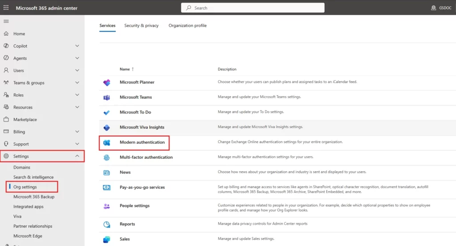Click the Home house icon

click(6, 34)
